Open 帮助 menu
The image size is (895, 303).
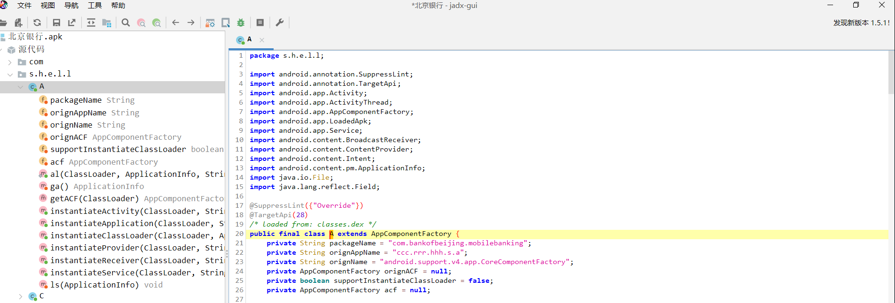click(x=118, y=6)
